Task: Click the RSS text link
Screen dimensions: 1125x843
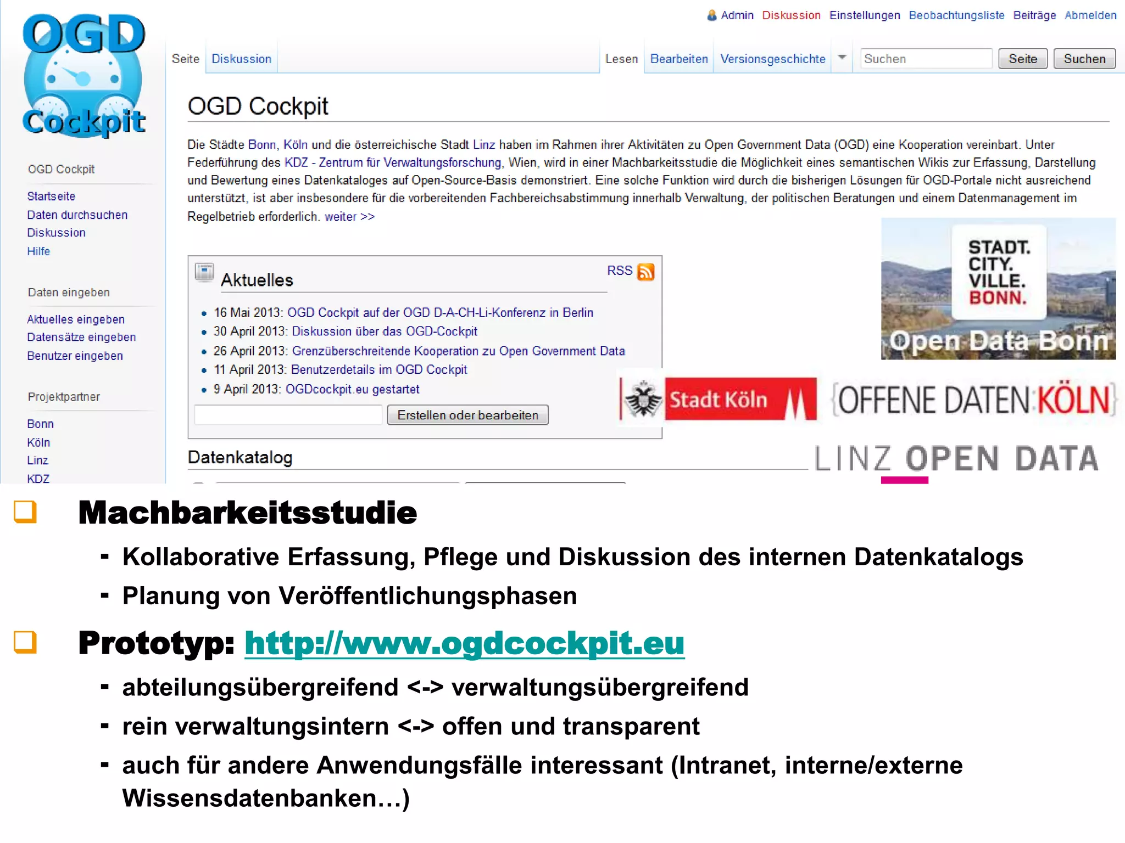Action: (x=620, y=271)
